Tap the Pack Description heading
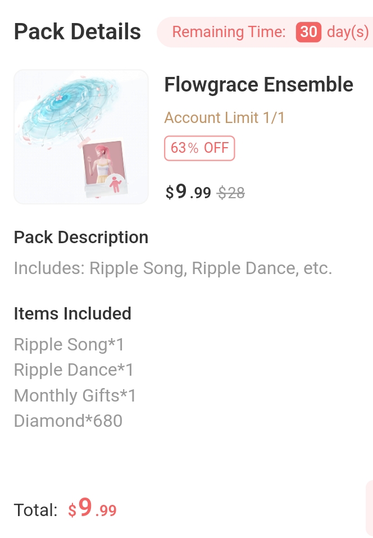 tap(81, 238)
